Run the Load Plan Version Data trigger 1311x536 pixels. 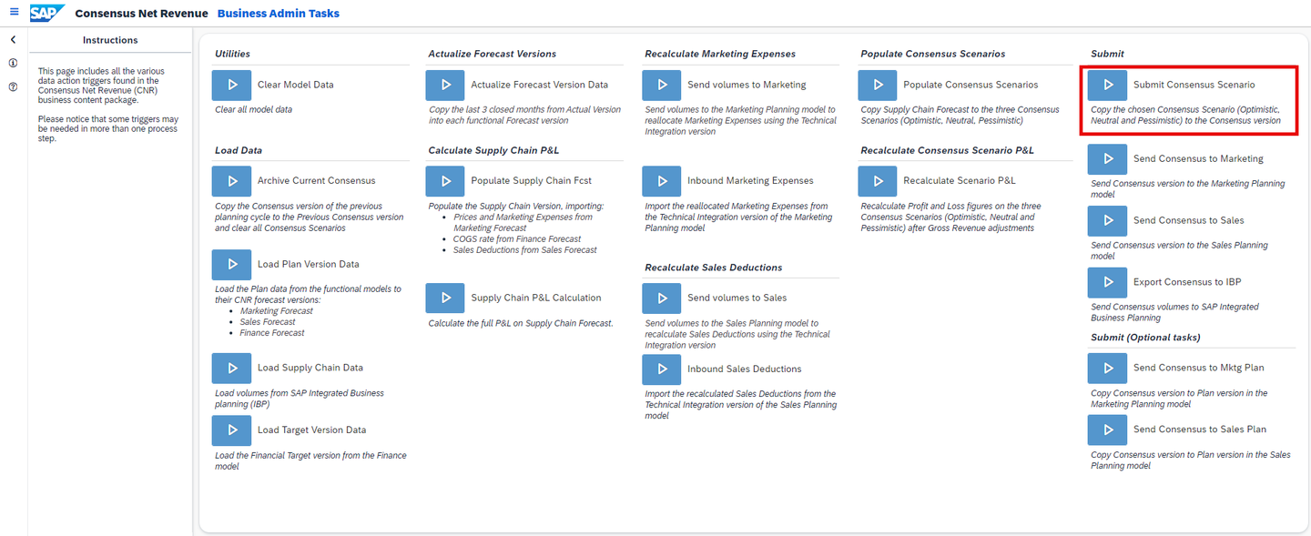pos(232,265)
